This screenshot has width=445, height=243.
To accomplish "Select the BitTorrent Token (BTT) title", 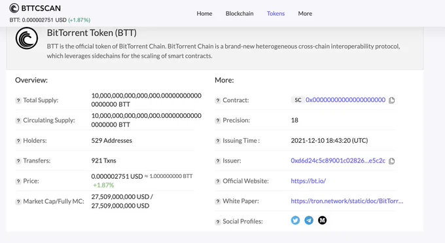I will click(92, 33).
